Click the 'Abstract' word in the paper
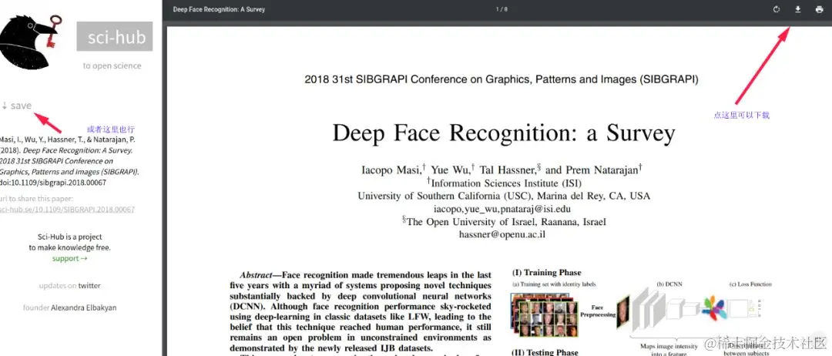This screenshot has width=832, height=356. pyautogui.click(x=257, y=275)
